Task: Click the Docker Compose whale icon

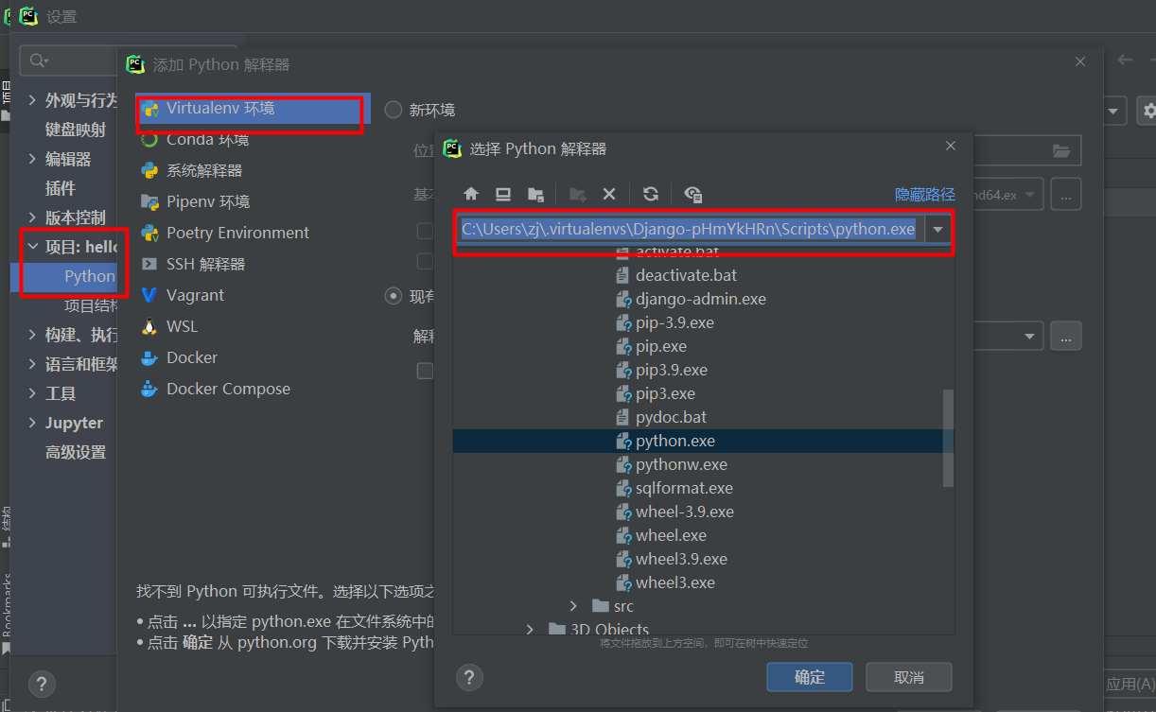Action: point(149,389)
